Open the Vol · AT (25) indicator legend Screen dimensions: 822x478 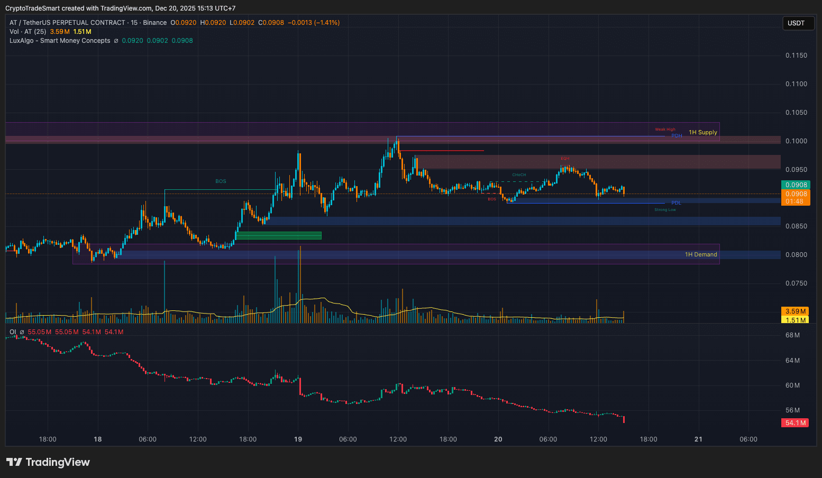(28, 32)
